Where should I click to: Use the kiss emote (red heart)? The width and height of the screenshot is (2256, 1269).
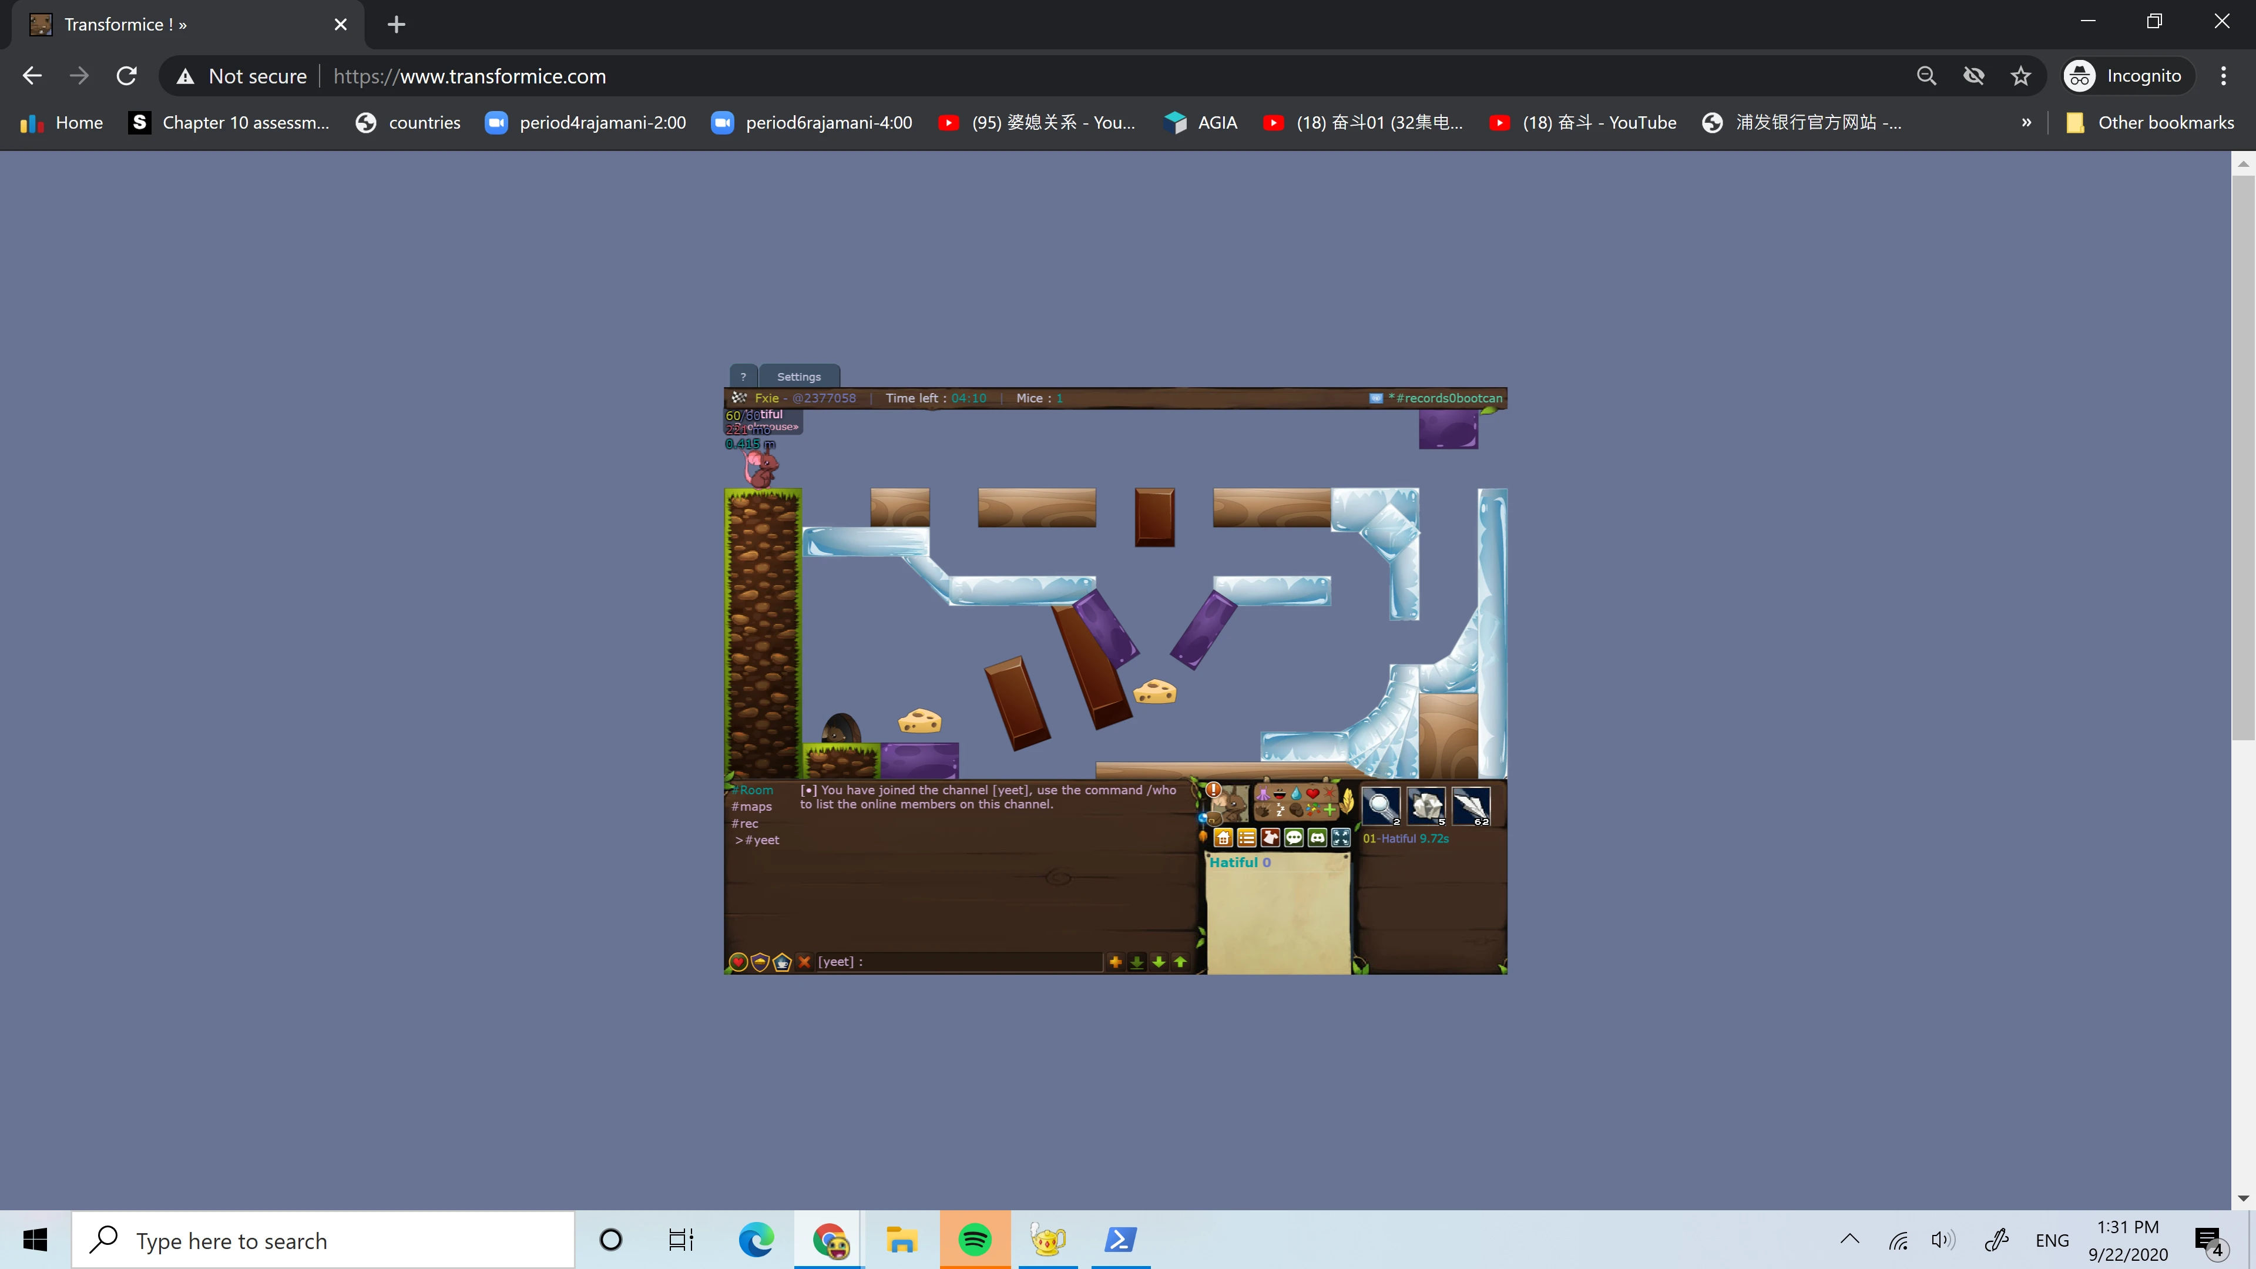click(1313, 794)
